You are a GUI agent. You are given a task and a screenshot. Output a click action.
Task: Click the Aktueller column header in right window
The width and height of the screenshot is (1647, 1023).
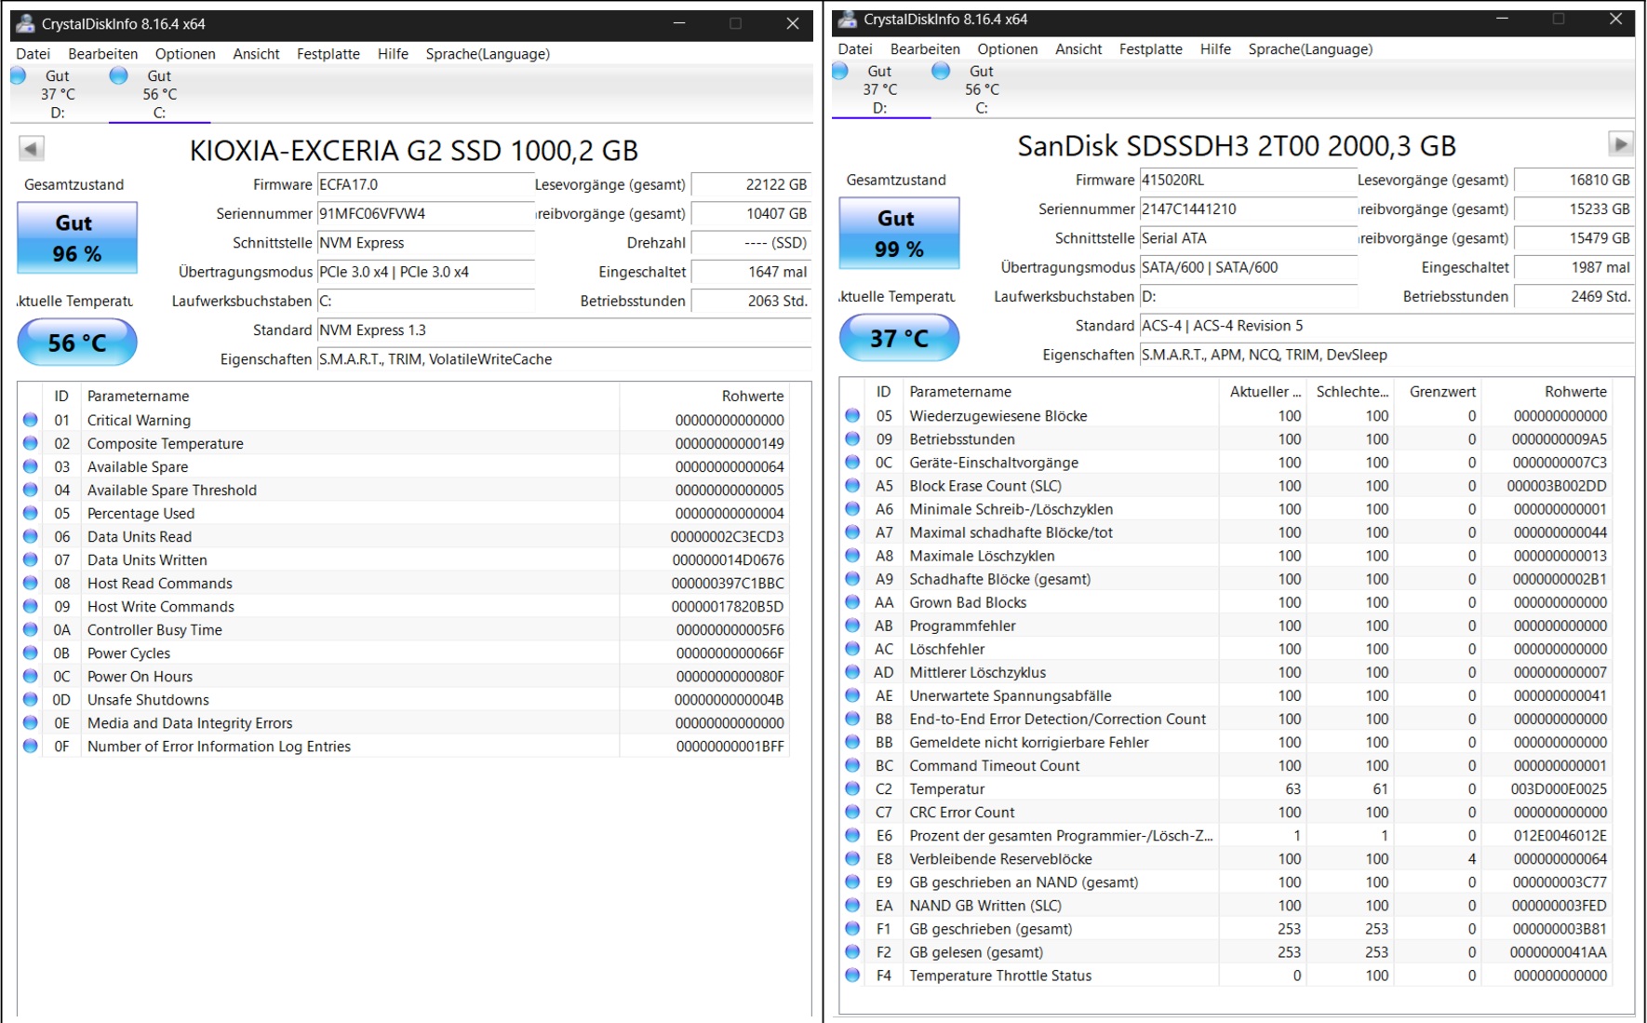coord(1265,391)
